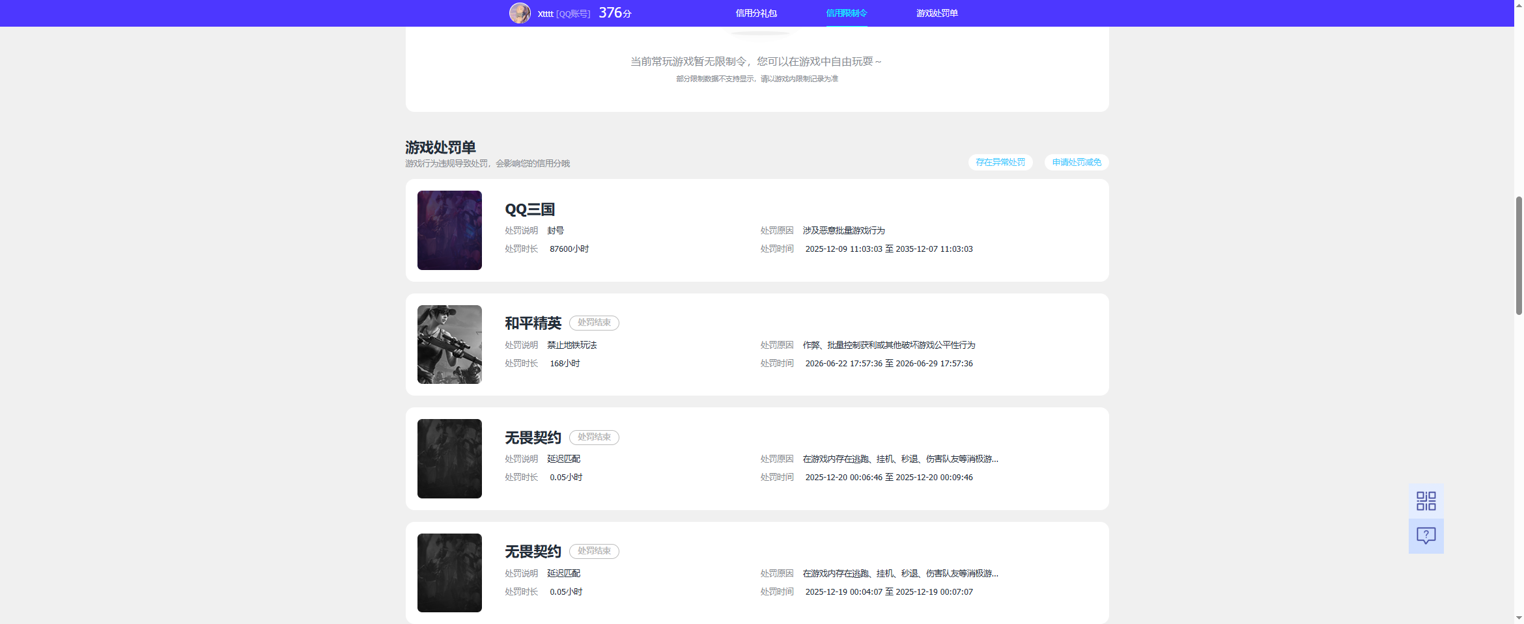Click 存在异常处罚 button

coord(1000,162)
